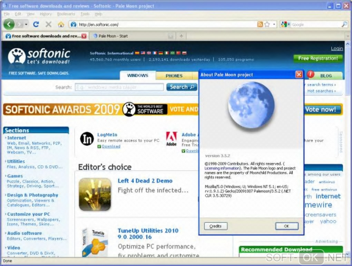Close the Free software downloads tab
The image size is (352, 266).
[x=84, y=36]
